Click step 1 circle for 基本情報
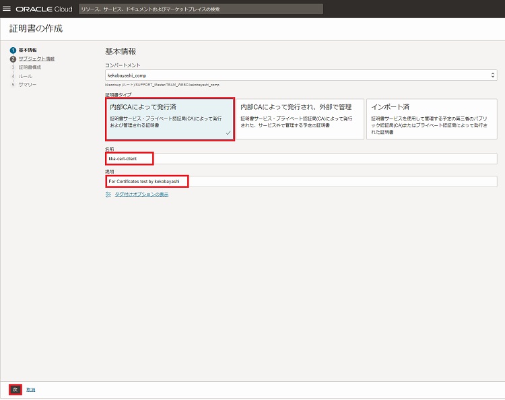Screen dimensions: 505x400 (x=13, y=51)
